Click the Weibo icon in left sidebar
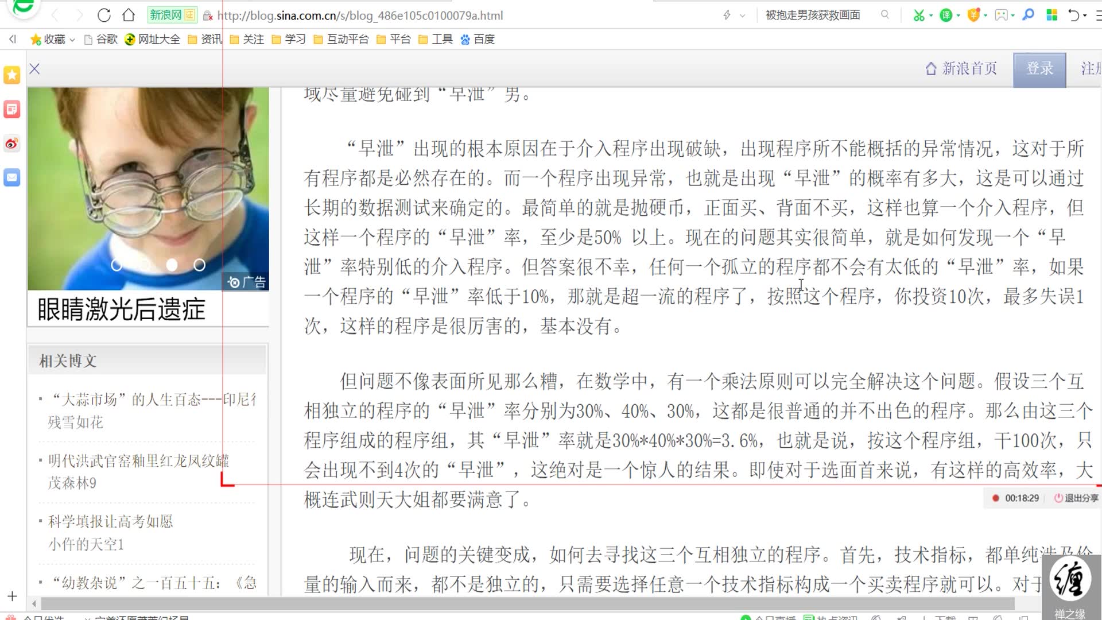Screen dimensions: 1102x620 [11, 144]
